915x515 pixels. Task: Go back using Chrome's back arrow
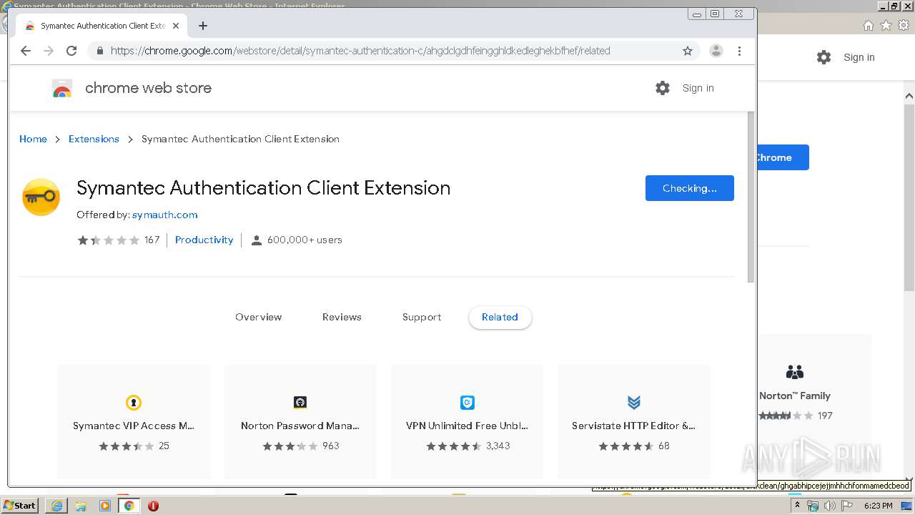coord(26,51)
